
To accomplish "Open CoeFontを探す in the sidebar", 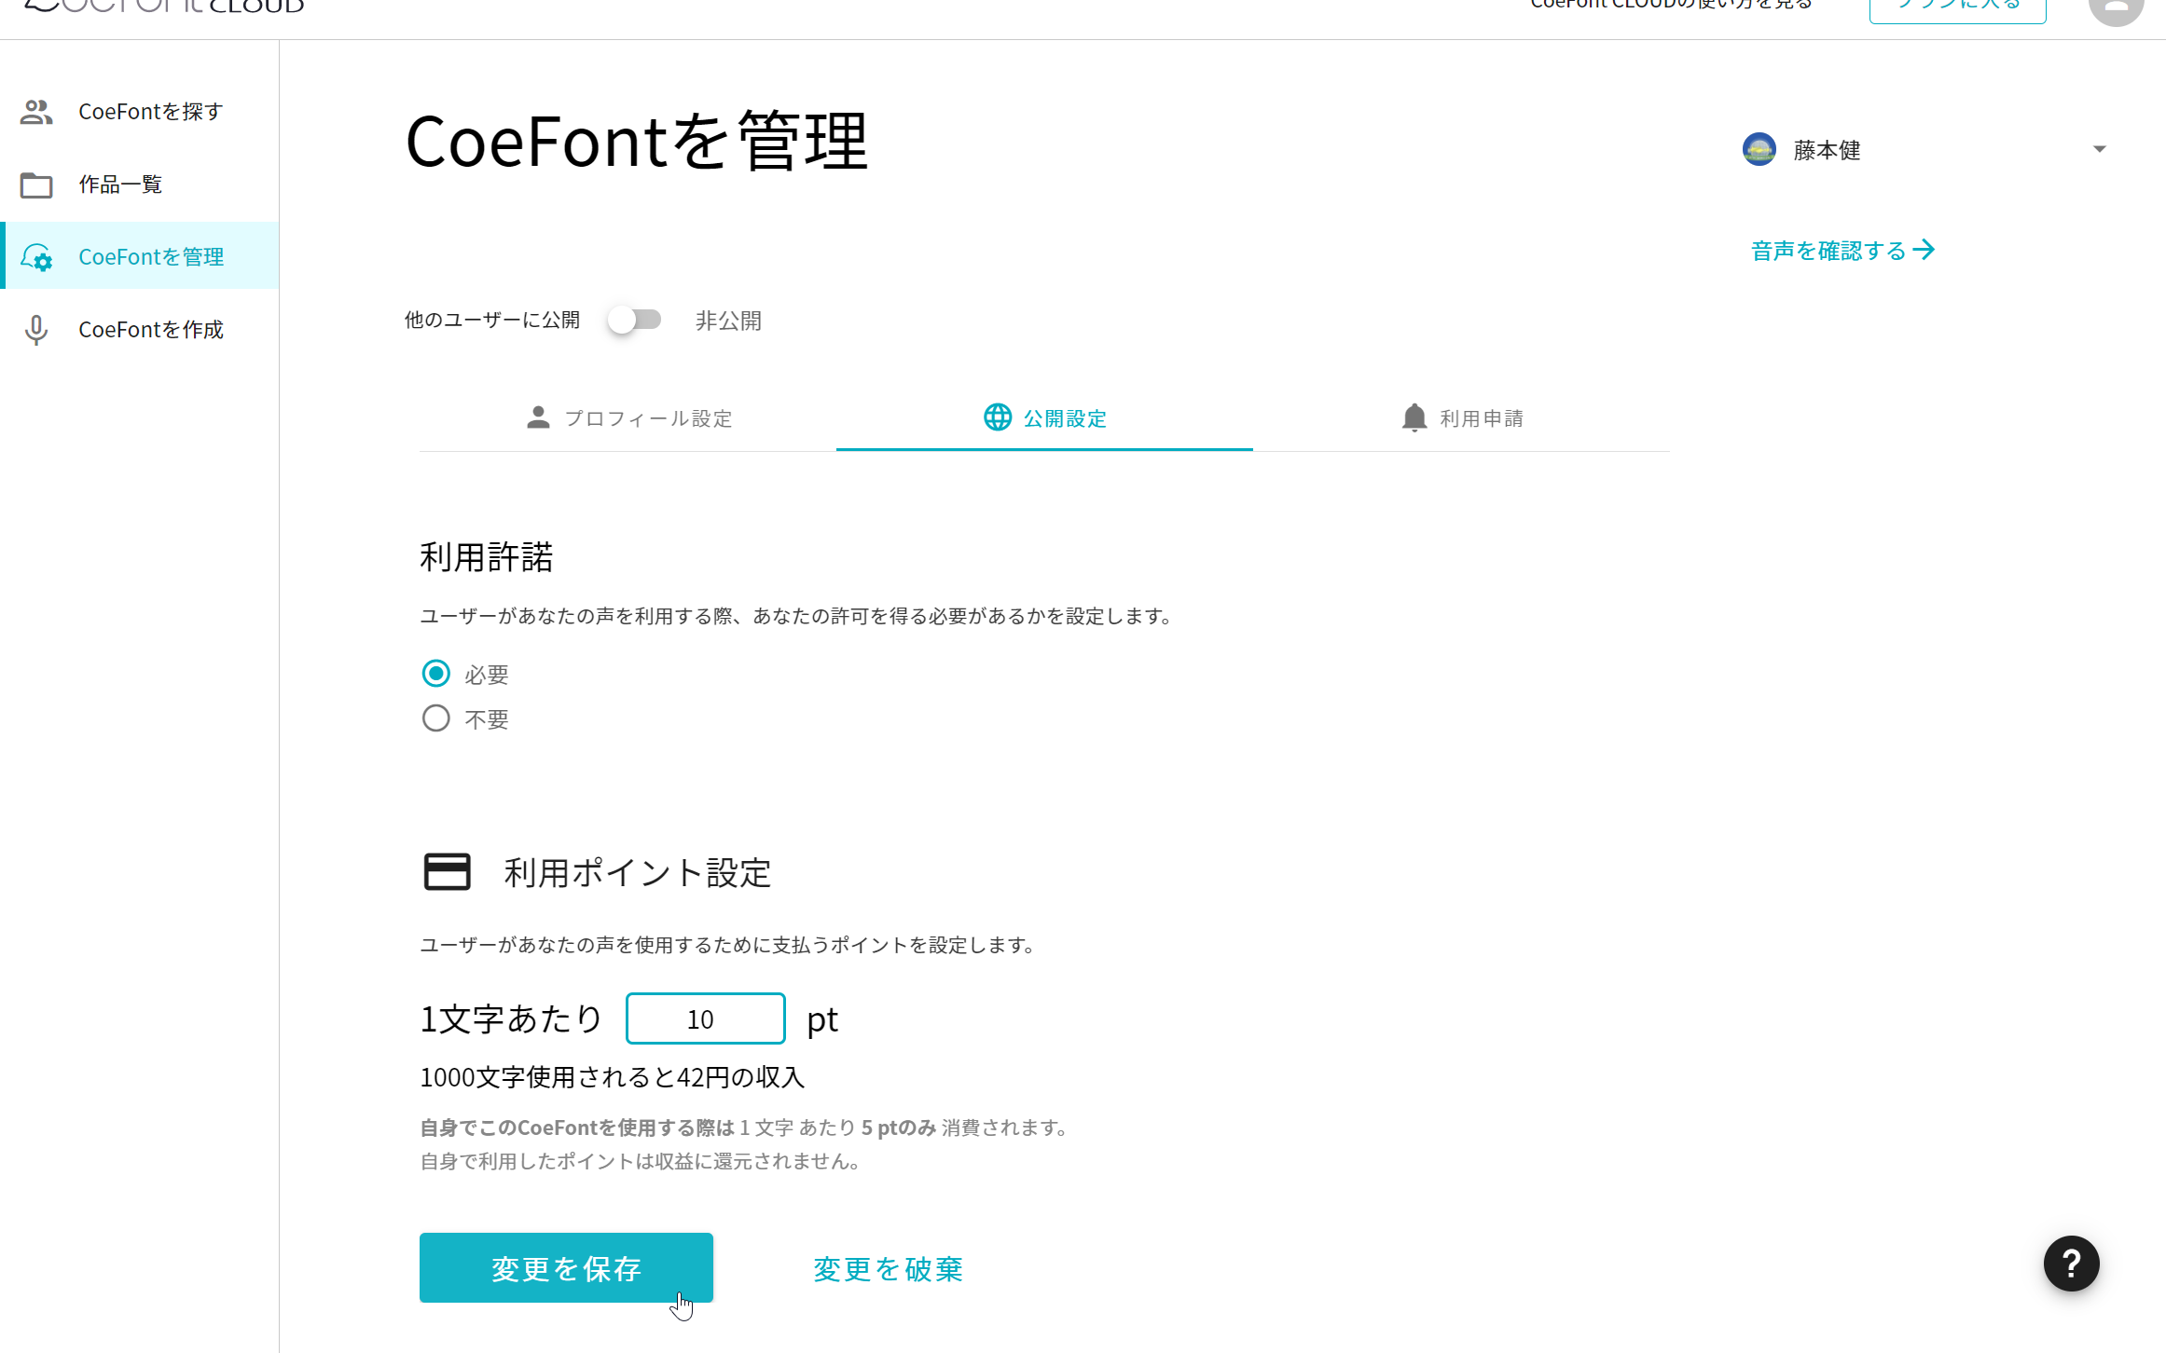I will click(140, 112).
